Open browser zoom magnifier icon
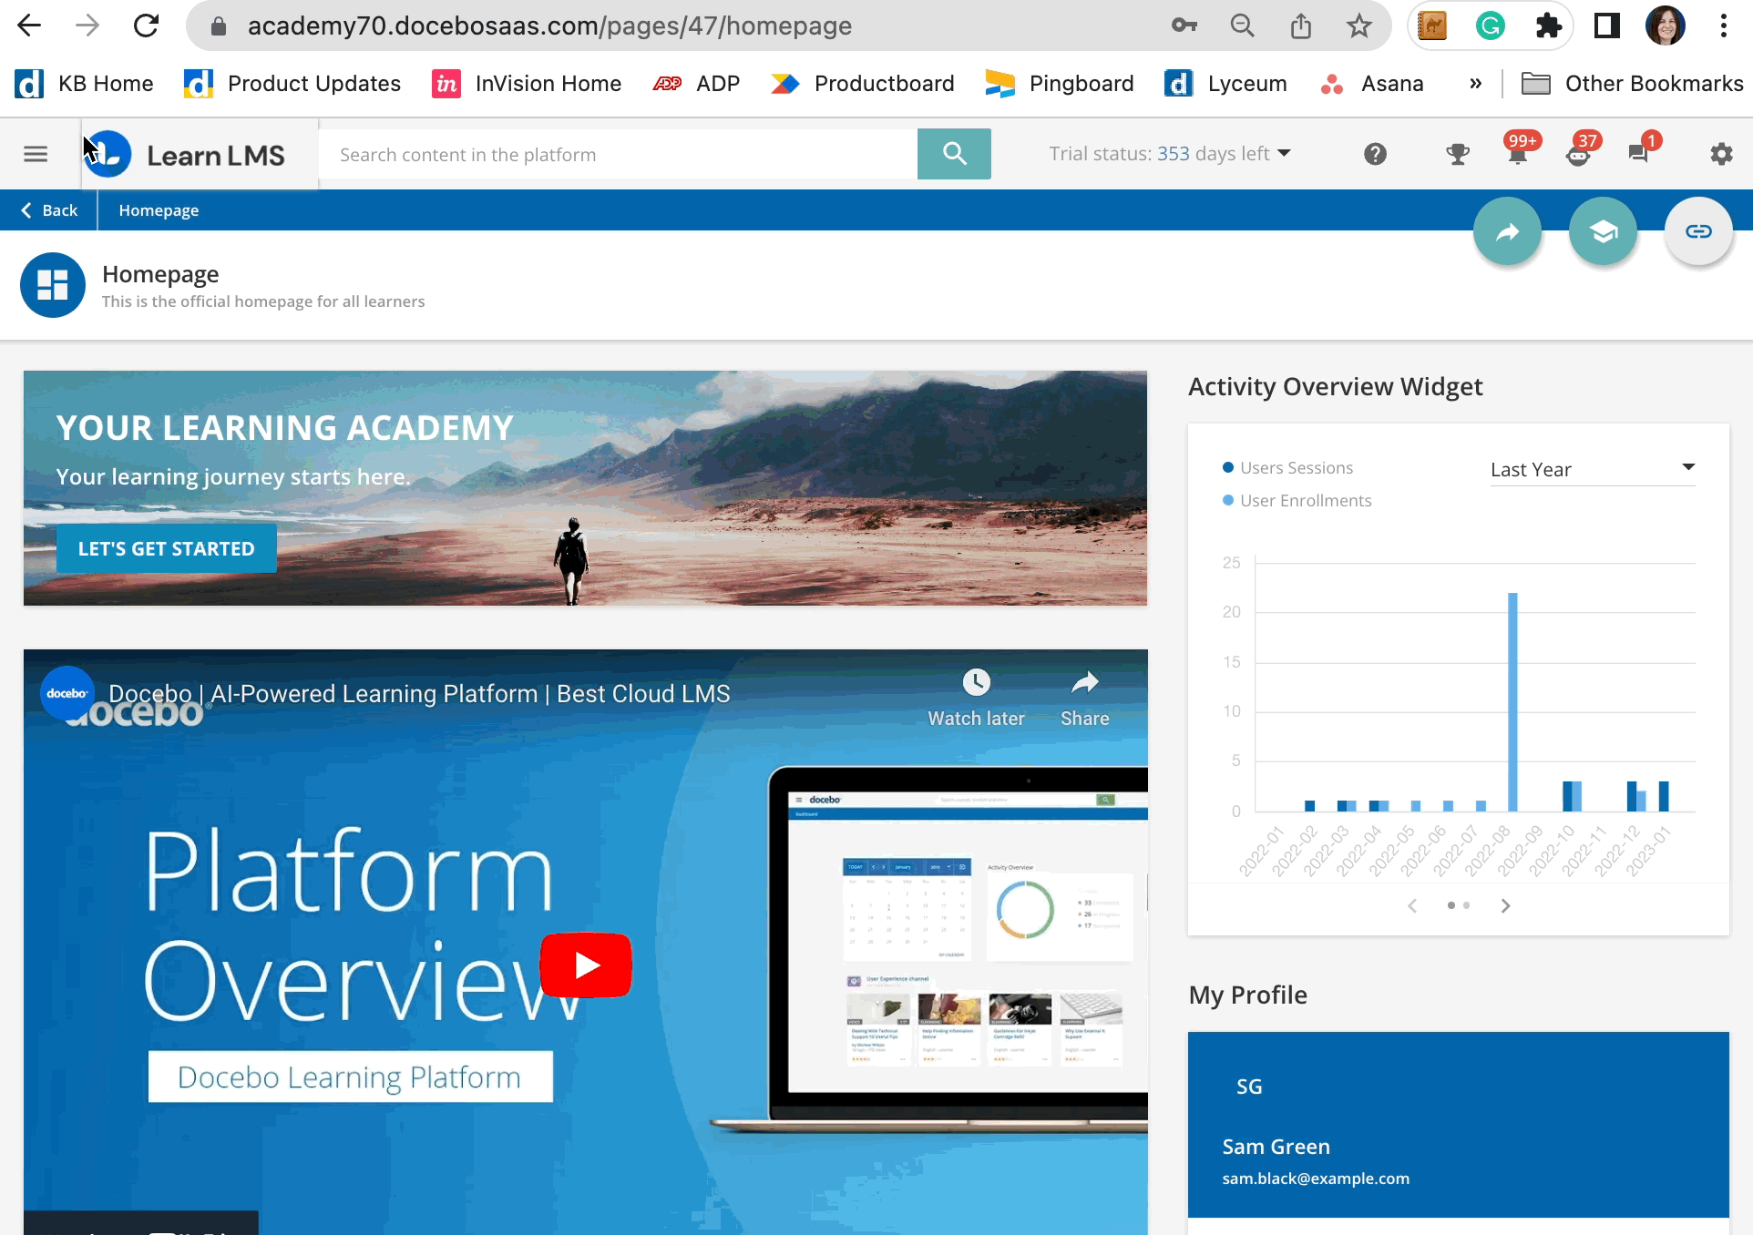 click(x=1242, y=26)
